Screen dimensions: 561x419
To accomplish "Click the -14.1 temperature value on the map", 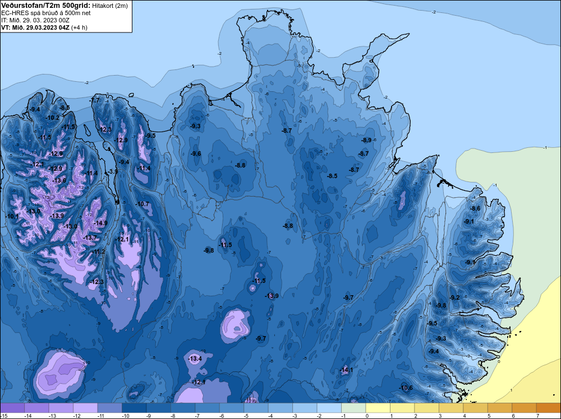I will [346, 370].
